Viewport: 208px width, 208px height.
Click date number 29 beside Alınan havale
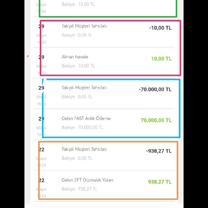[x=41, y=57]
